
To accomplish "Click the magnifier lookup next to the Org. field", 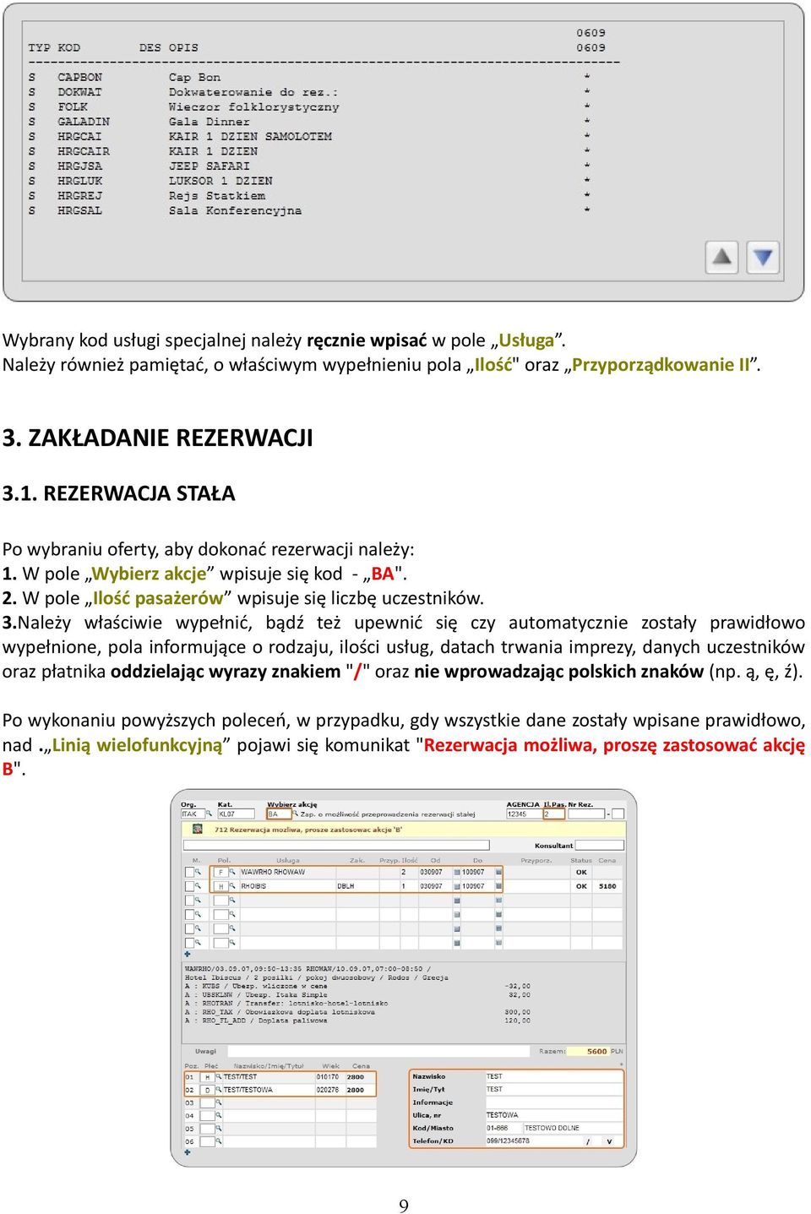I will 209,814.
